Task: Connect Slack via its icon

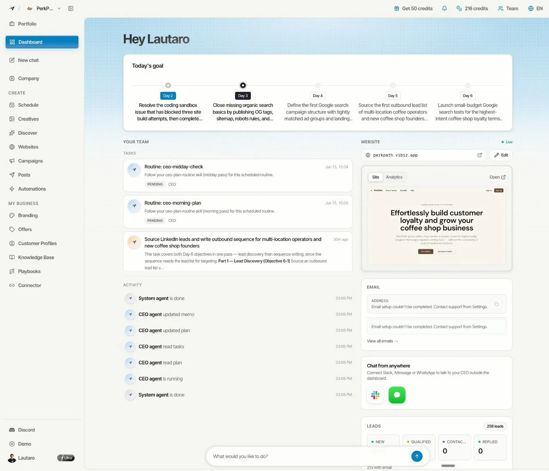Action: (x=375, y=395)
